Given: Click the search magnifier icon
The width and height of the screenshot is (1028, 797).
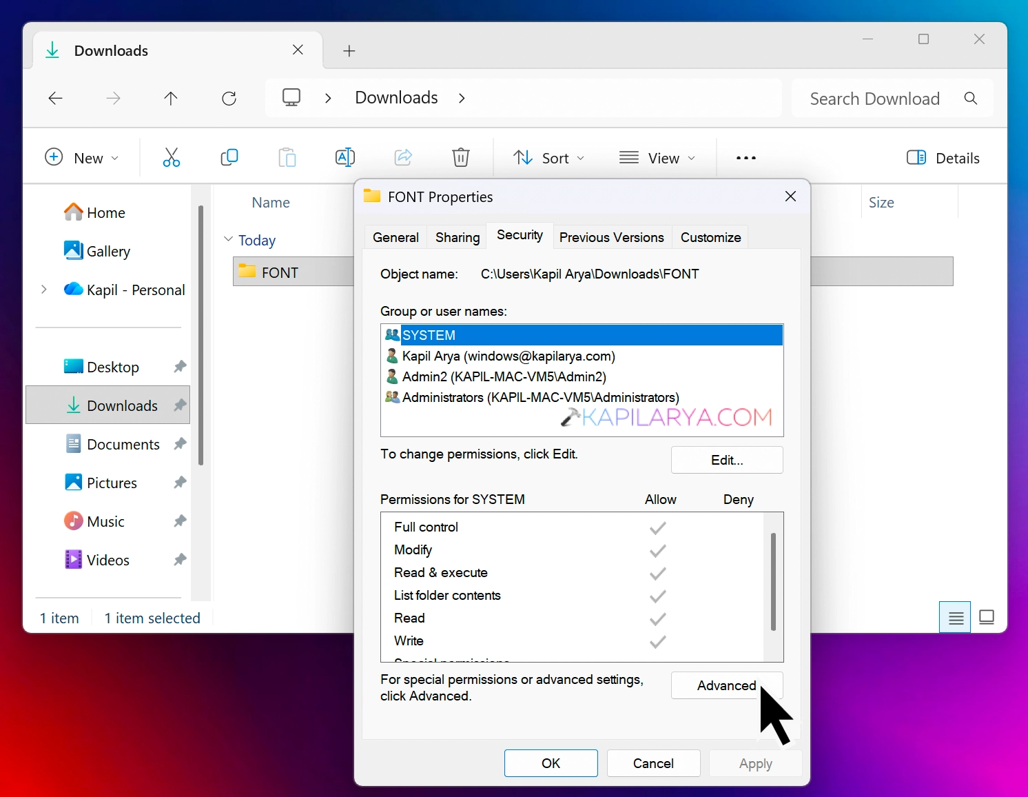Looking at the screenshot, I should (971, 99).
